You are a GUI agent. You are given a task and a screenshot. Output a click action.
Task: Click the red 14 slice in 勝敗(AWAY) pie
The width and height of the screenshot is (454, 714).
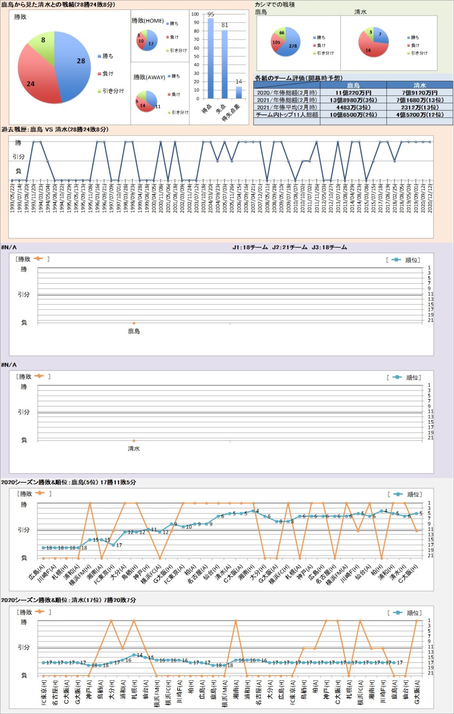click(x=143, y=105)
